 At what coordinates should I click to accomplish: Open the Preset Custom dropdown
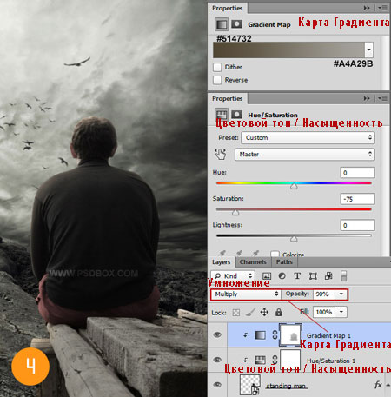pyautogui.click(x=308, y=137)
